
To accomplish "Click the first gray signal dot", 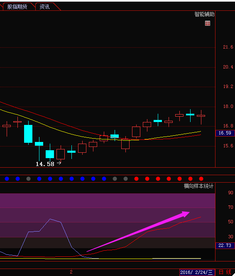I will pyautogui.click(x=28, y=179).
